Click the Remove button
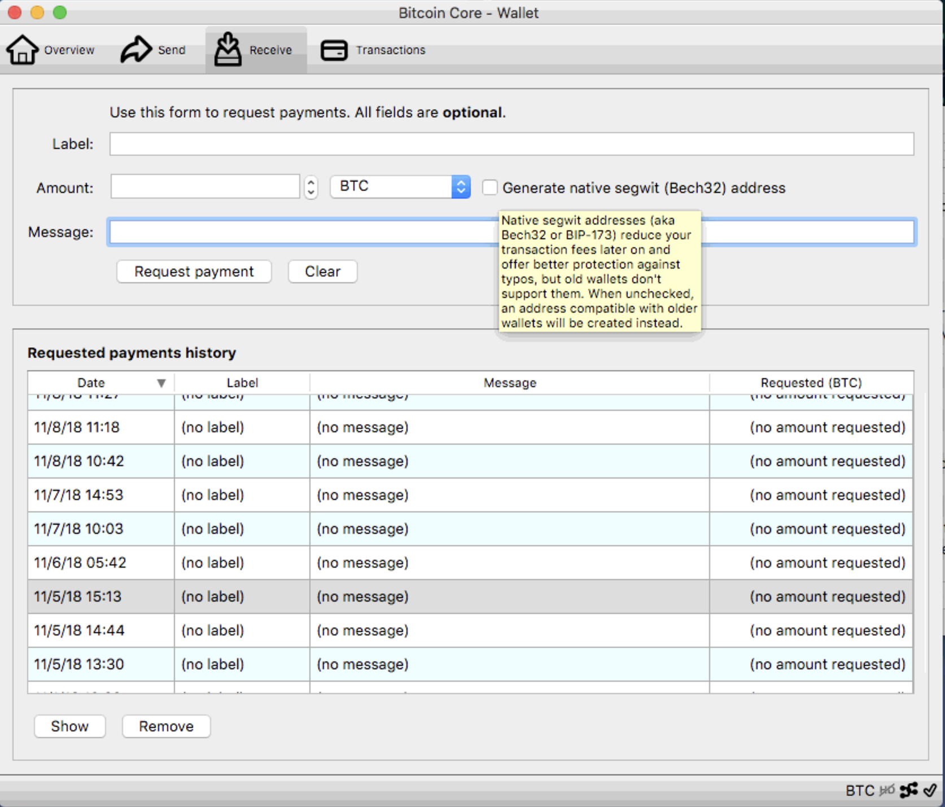The width and height of the screenshot is (945, 807). (167, 726)
